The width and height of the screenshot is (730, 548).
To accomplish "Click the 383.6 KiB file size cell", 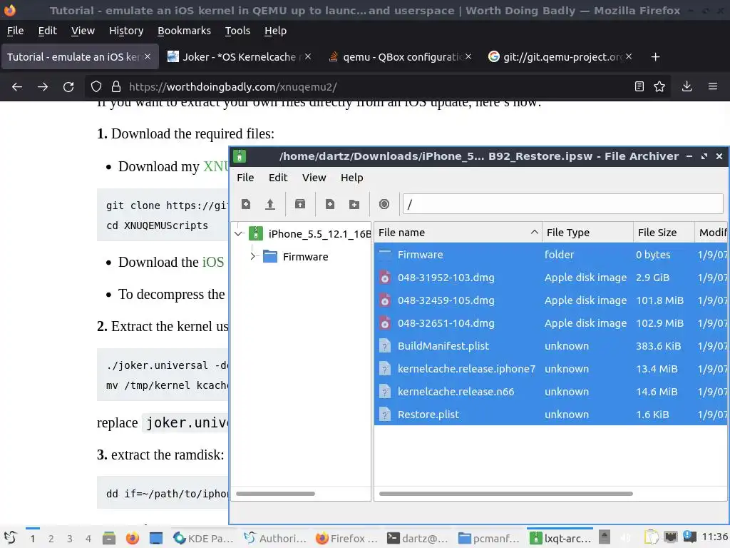I will coord(658,346).
